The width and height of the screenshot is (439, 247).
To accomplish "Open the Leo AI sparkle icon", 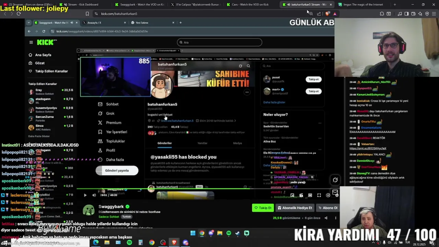I will (420, 14).
